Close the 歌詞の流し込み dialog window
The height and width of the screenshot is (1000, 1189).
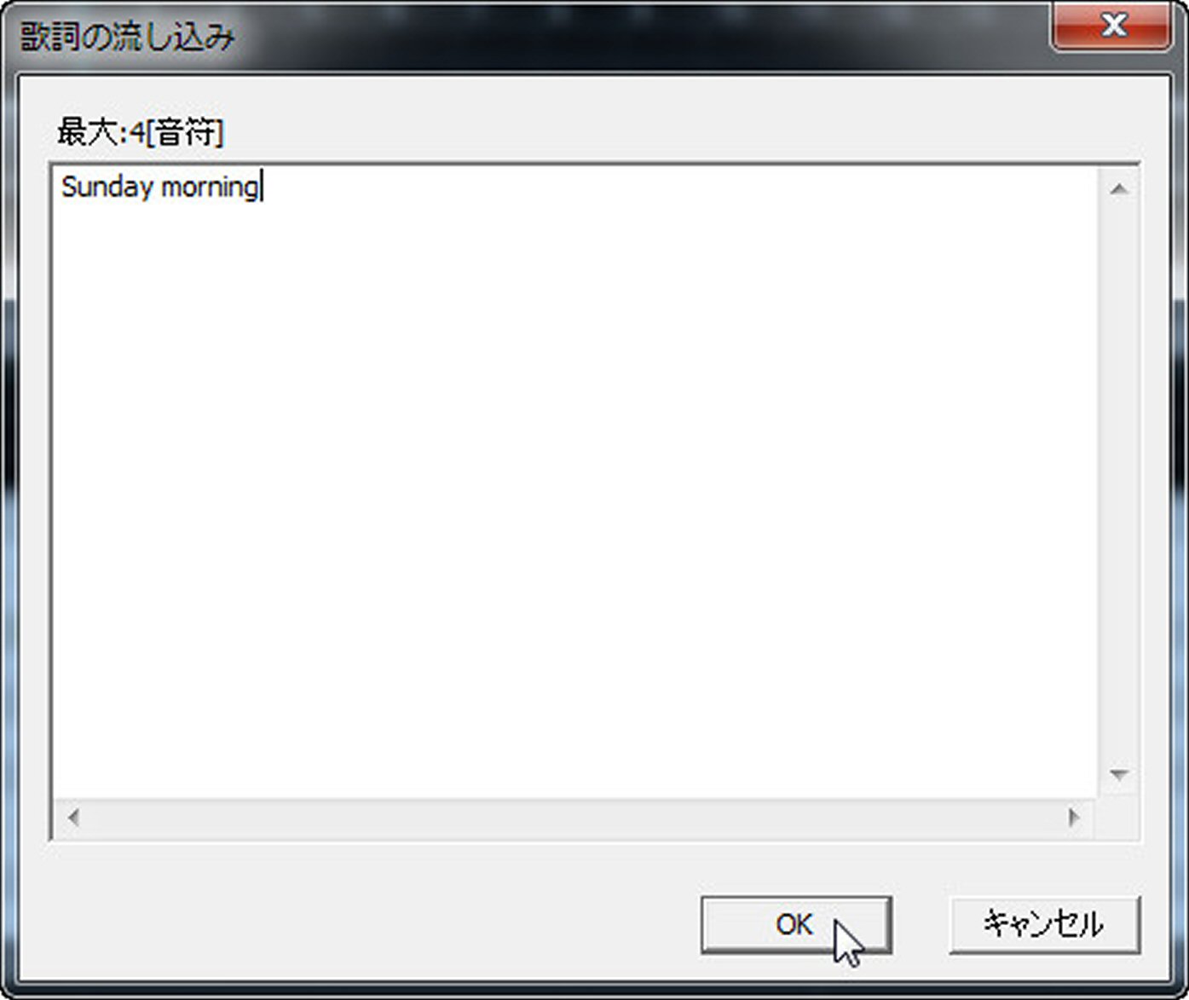(x=1112, y=26)
